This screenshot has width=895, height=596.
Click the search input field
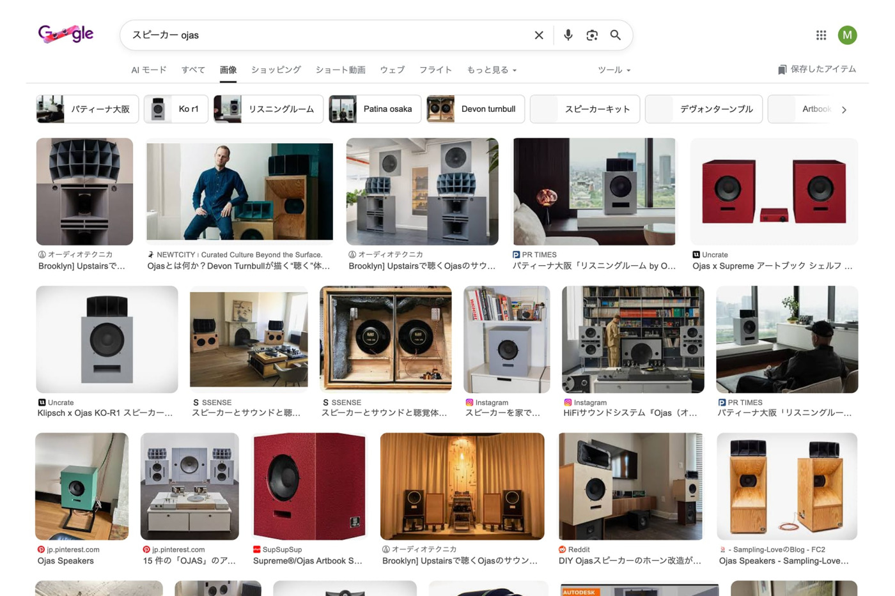326,35
